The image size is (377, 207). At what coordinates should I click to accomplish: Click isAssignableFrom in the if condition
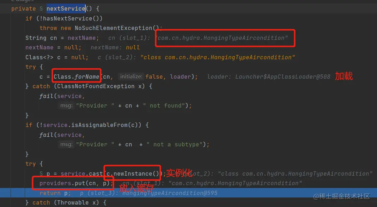click(x=99, y=125)
